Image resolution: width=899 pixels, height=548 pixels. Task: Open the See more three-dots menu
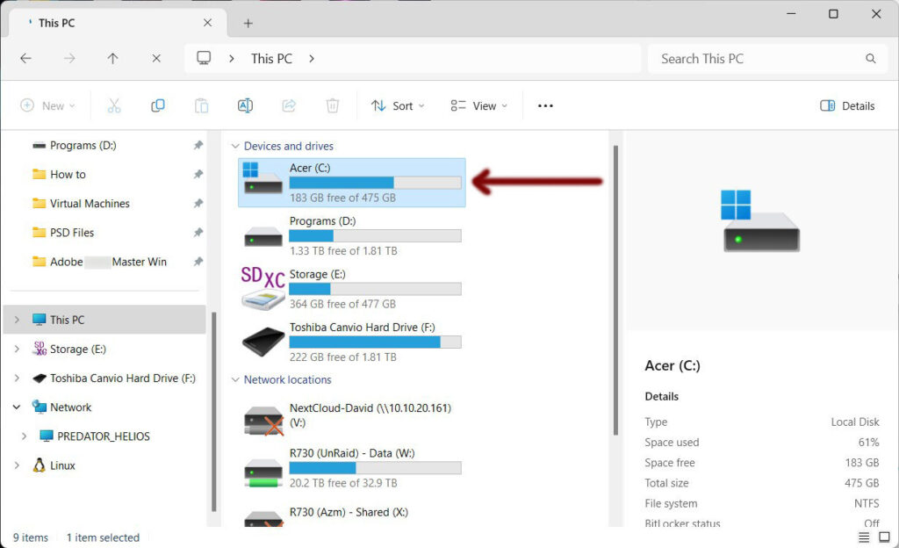[x=545, y=105]
